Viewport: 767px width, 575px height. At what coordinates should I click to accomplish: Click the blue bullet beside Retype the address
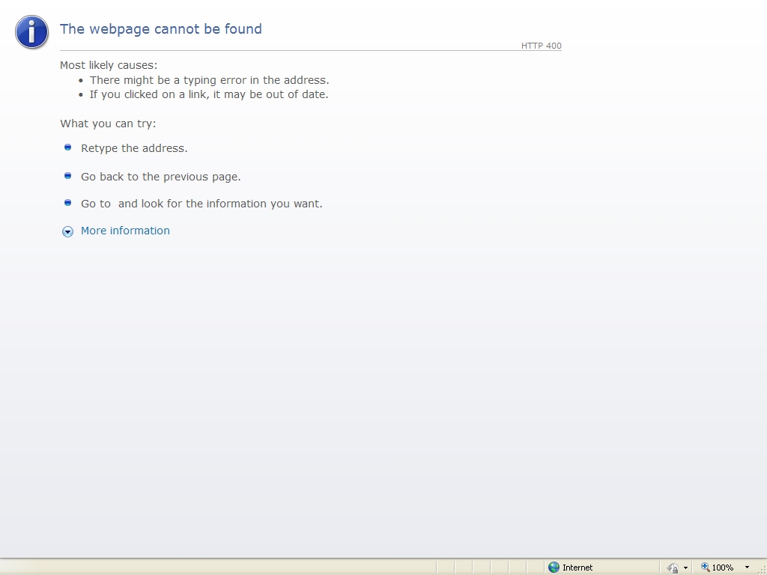tap(67, 147)
